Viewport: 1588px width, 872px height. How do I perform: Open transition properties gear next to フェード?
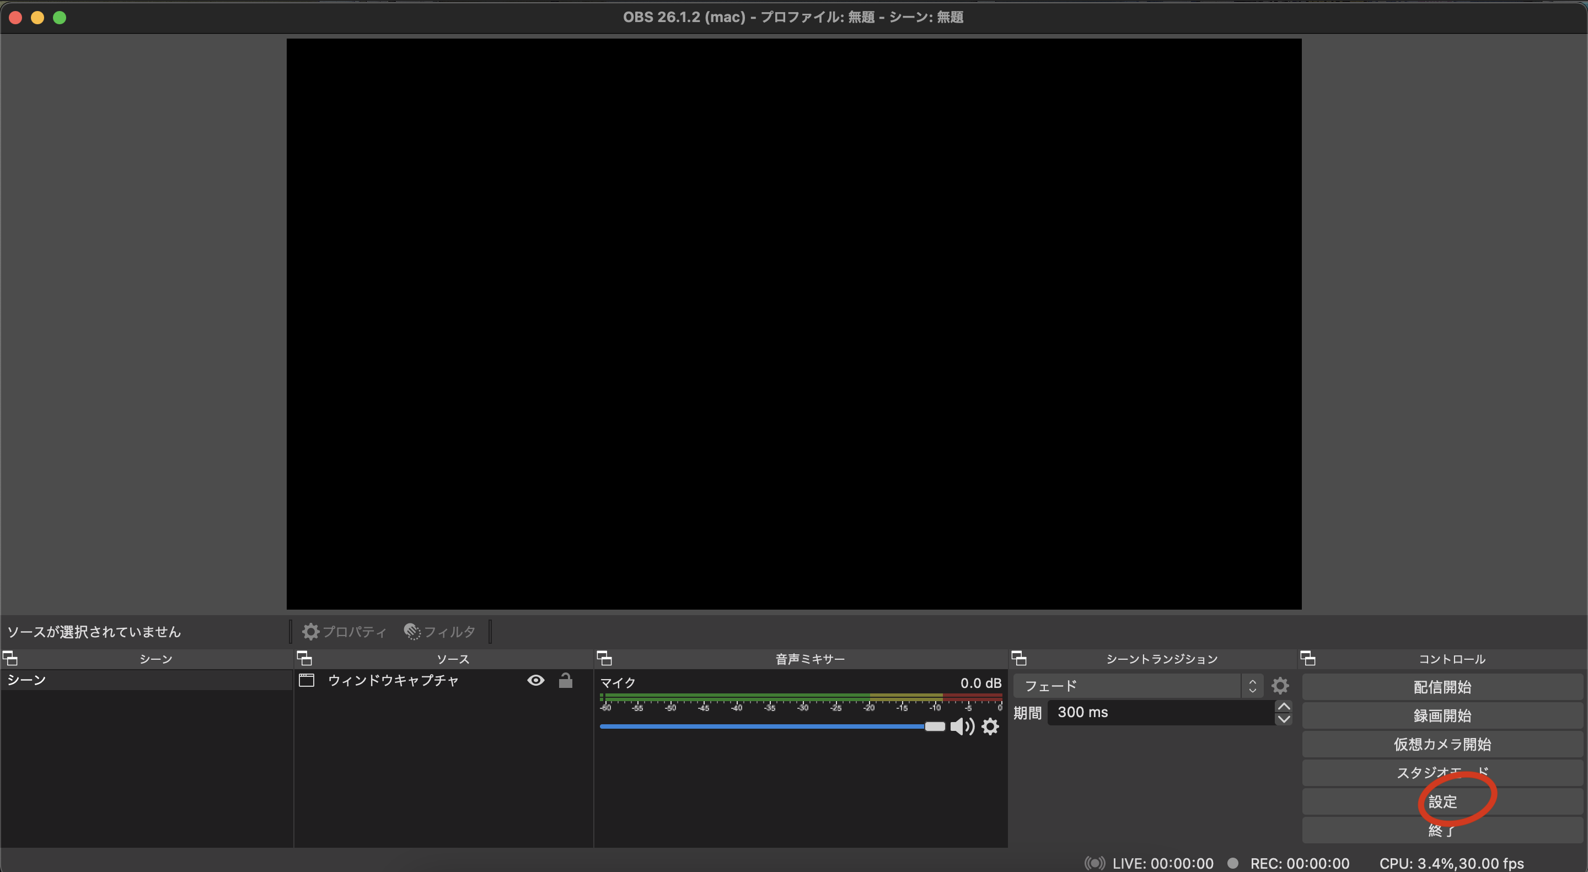click(x=1280, y=685)
